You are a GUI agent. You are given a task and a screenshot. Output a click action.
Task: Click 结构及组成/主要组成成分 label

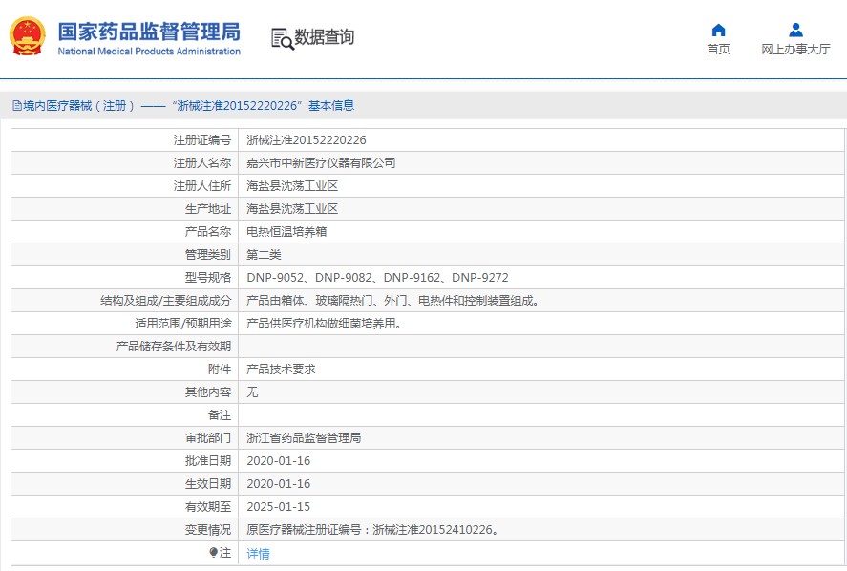pyautogui.click(x=166, y=301)
